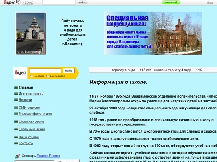Click the green bullet icon beside Наши ссылки
The width and height of the screenshot is (217, 162).
point(16,137)
